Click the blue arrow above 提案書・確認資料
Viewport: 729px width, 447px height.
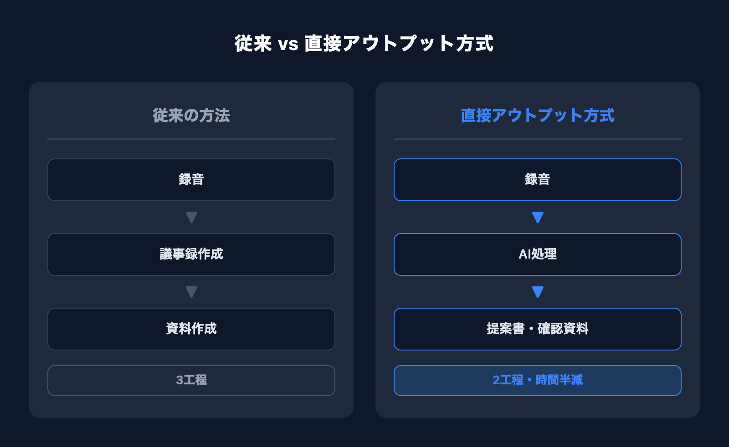538,292
